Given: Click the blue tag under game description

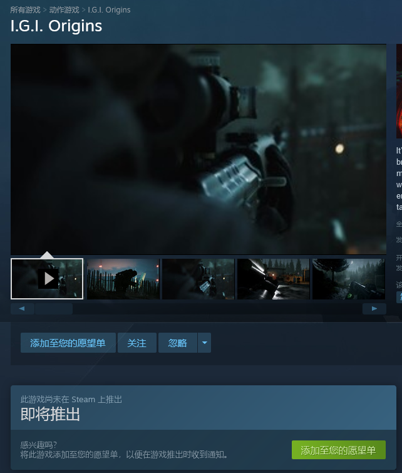Looking at the screenshot, I should pyautogui.click(x=399, y=297).
